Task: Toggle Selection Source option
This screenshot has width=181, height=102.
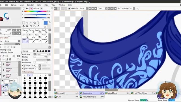Action: tap(7, 52)
